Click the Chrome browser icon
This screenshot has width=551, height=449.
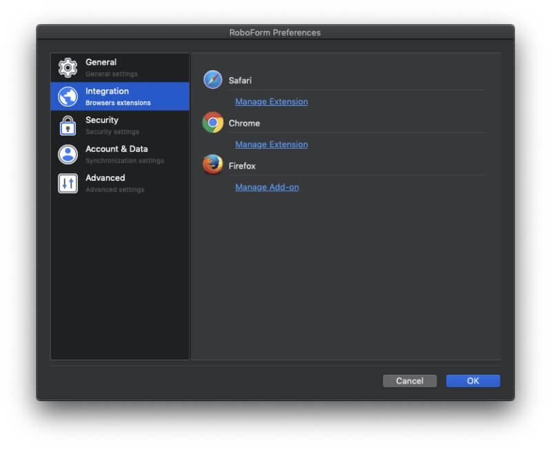click(213, 122)
